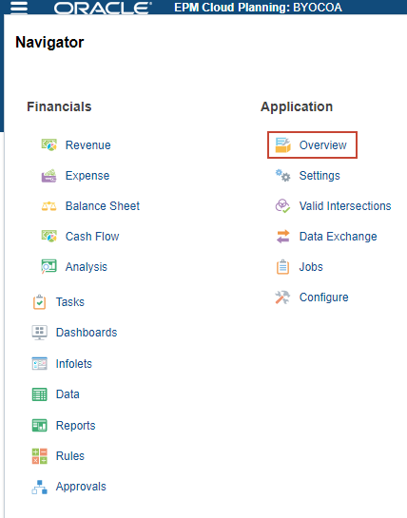
Task: Go to Balance Sheet
Action: coord(103,206)
